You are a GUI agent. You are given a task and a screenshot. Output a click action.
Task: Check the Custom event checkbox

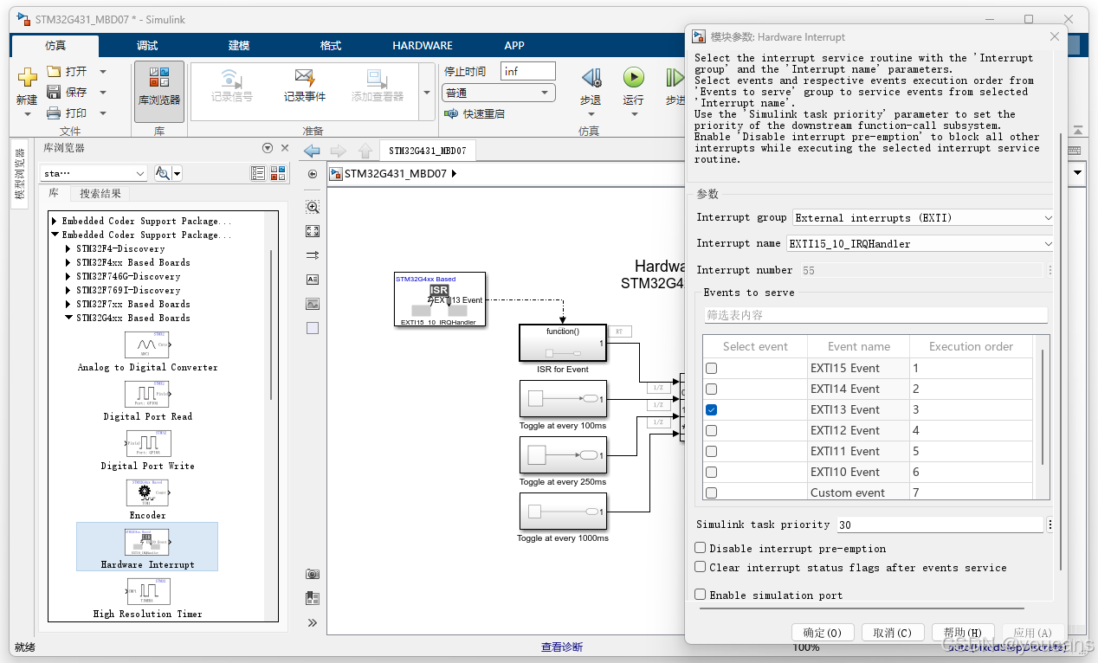[x=712, y=492]
